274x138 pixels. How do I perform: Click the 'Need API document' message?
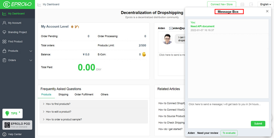pos(202,26)
